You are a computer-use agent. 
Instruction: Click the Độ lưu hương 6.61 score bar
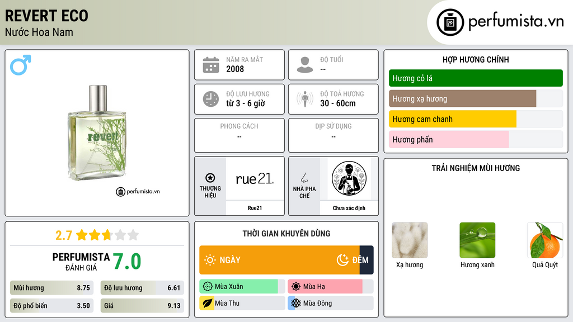pos(142,288)
